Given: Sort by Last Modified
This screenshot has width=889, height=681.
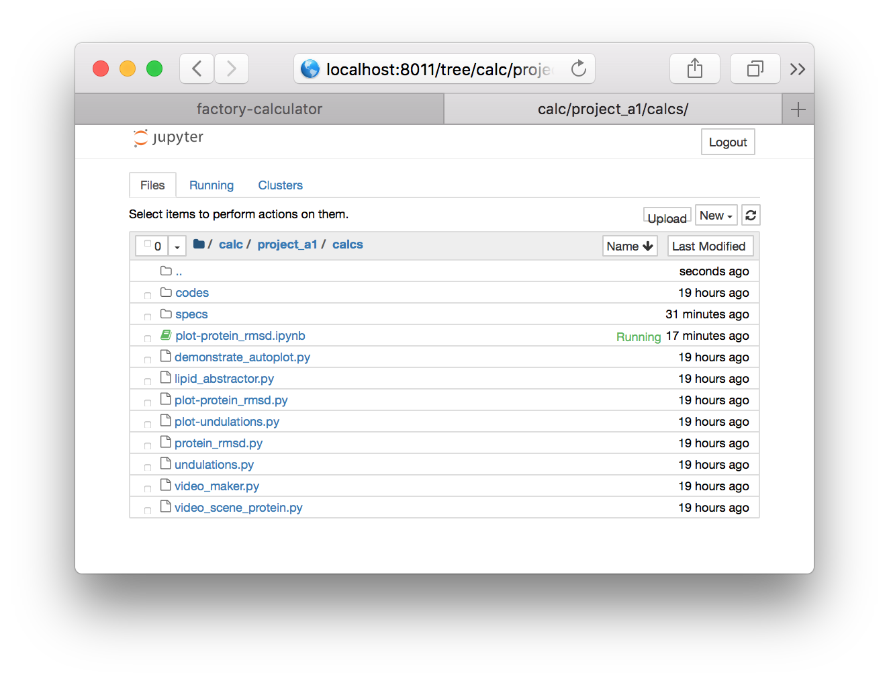Looking at the screenshot, I should tap(710, 246).
